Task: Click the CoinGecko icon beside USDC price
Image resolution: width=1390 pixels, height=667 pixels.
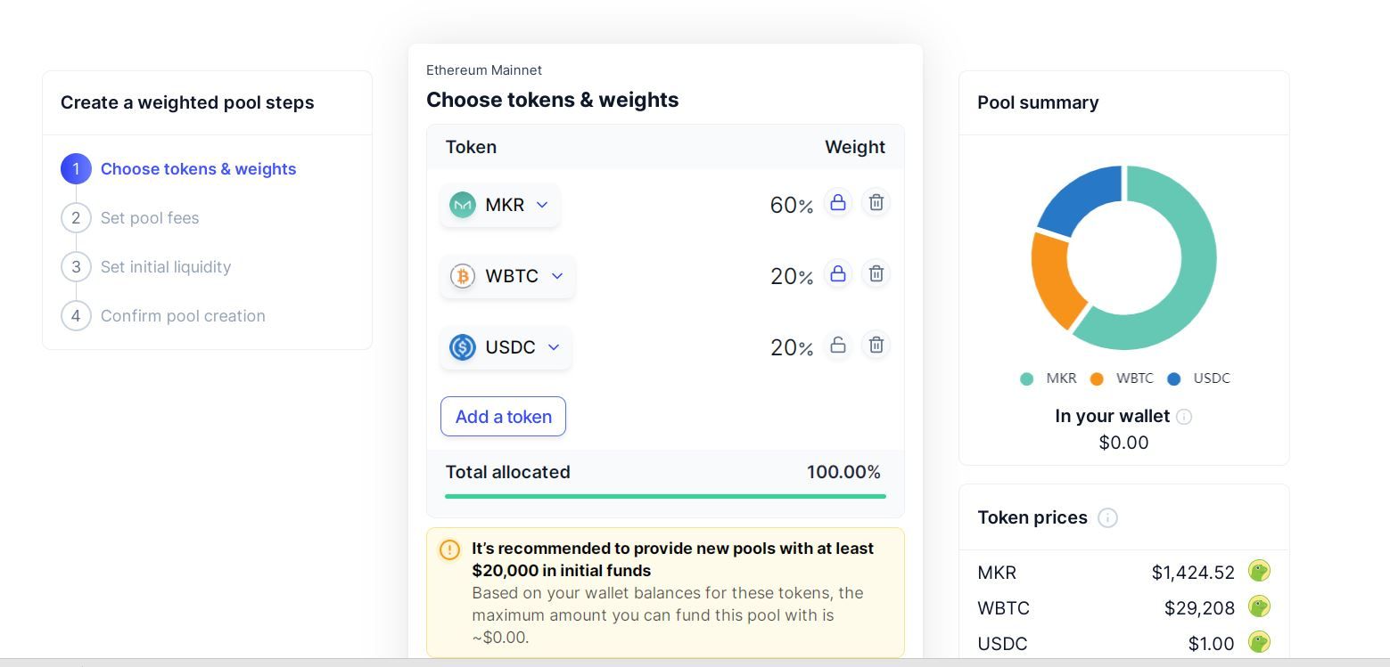Action: click(1258, 642)
